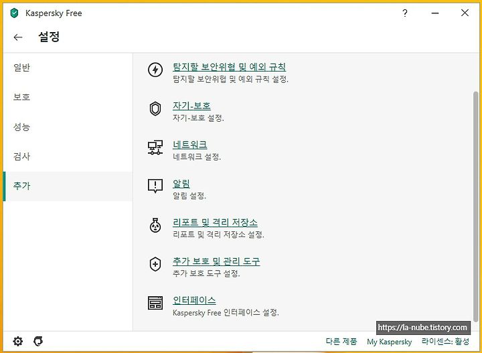Screen dimensions: 482x353
Task: Click the 알림 설정. description text
Action: (x=189, y=196)
